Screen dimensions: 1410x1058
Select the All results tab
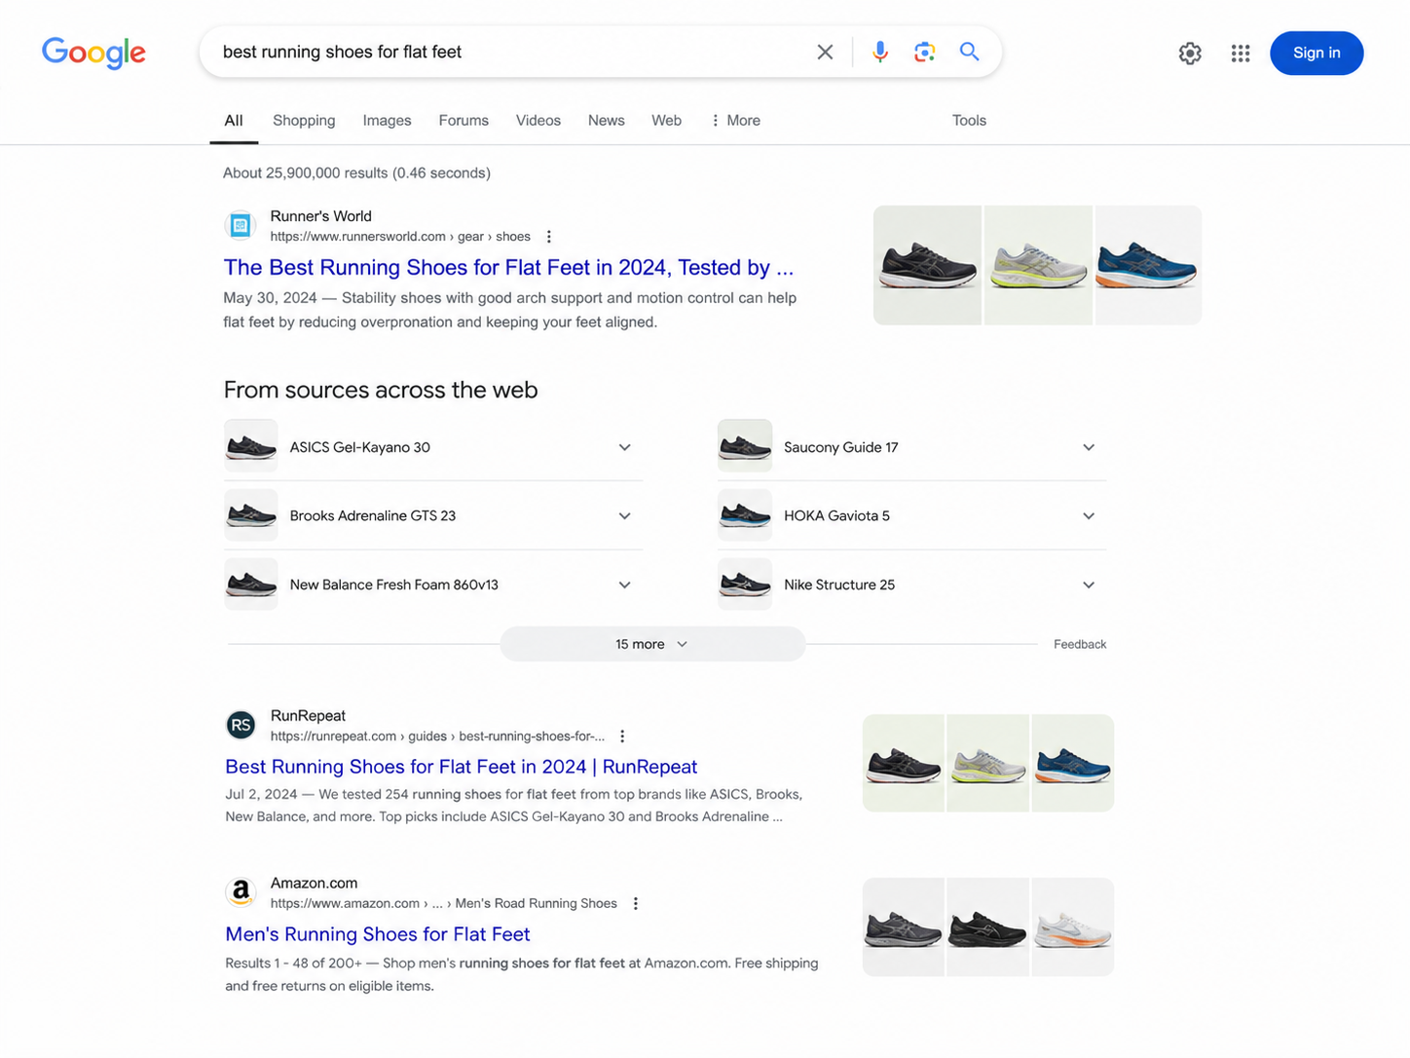click(234, 121)
